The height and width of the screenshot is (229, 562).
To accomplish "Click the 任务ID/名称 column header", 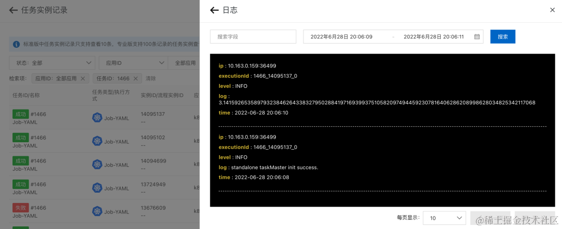I will click(26, 95).
